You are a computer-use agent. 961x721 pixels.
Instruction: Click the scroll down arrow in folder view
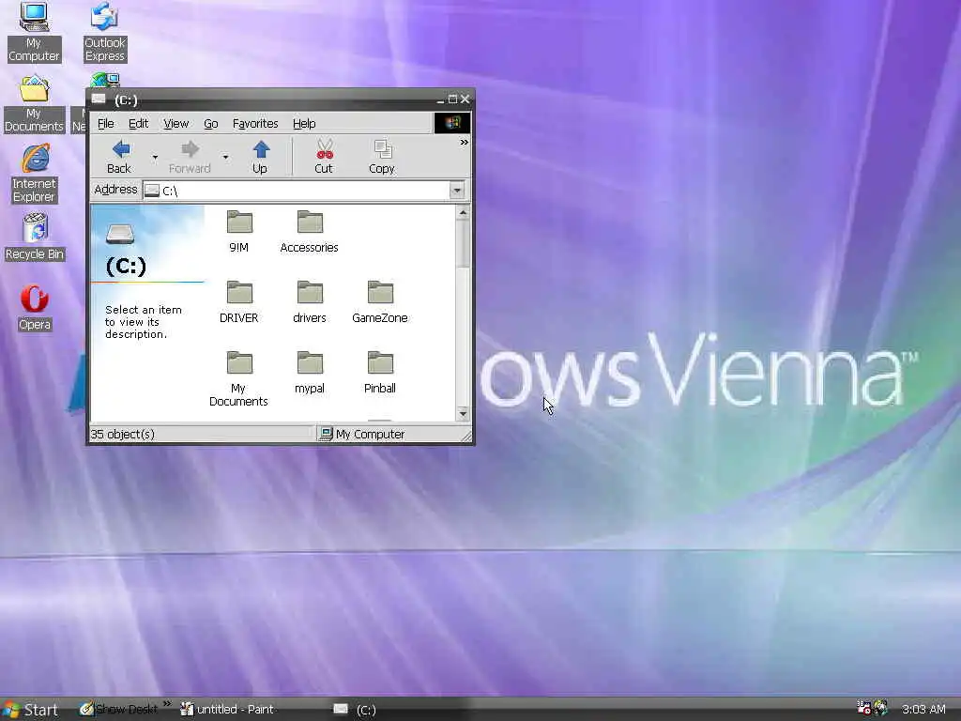(463, 414)
